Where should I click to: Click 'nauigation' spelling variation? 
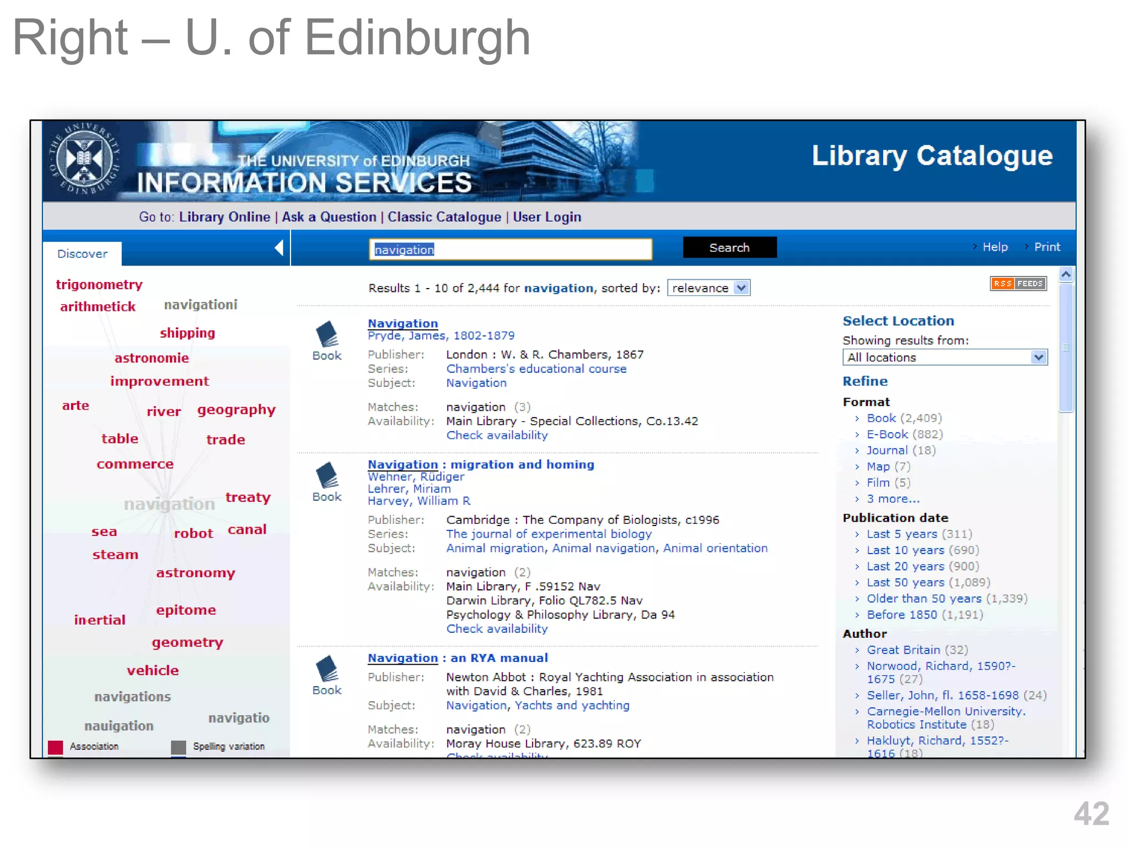(x=119, y=726)
